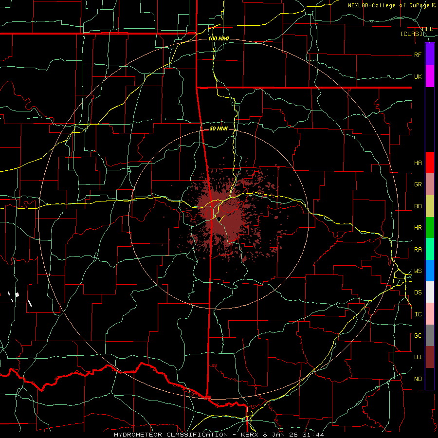Image resolution: width=438 pixels, height=438 pixels.
Task: Click the BI brown legend swatch
Action: pyautogui.click(x=430, y=357)
